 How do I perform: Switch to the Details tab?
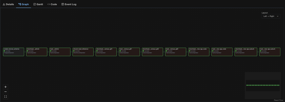[8, 4]
